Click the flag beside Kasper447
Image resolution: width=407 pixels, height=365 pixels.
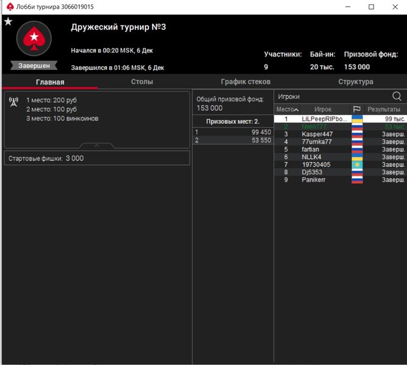point(357,134)
